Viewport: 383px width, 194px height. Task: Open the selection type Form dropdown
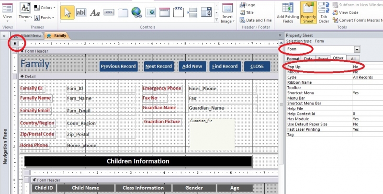(x=357, y=49)
